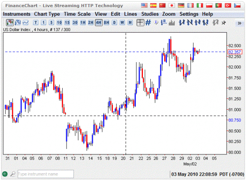Click the 82.500 price axis label
Image resolution: width=246 pixels, height=180 pixels.
click(x=235, y=46)
